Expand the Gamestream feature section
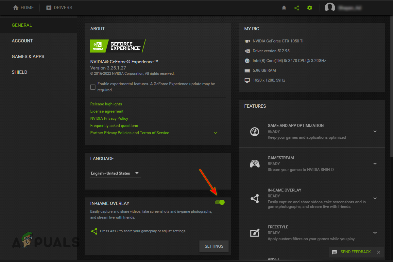The image size is (393, 262). click(x=375, y=164)
